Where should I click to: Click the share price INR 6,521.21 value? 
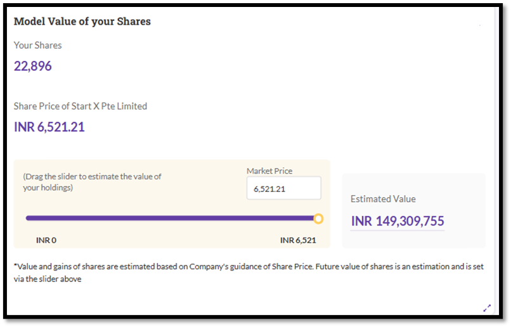click(49, 127)
